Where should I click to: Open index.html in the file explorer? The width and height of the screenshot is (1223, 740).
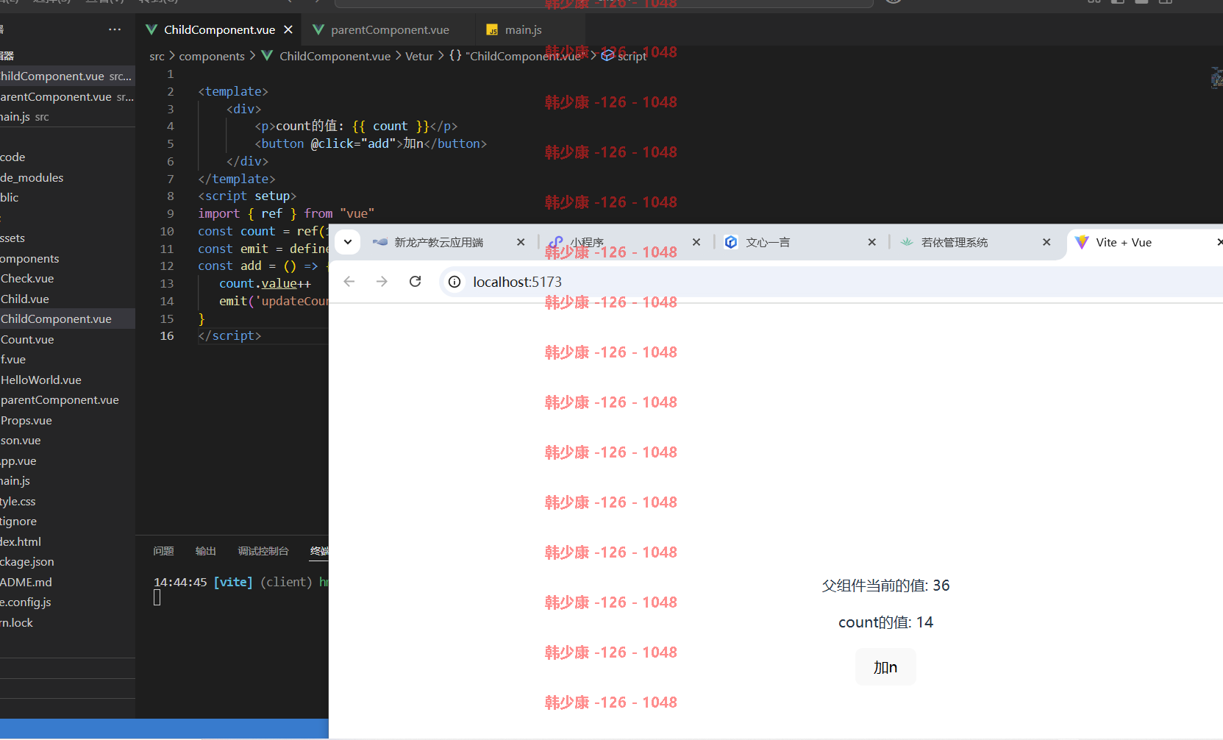click(x=67, y=541)
